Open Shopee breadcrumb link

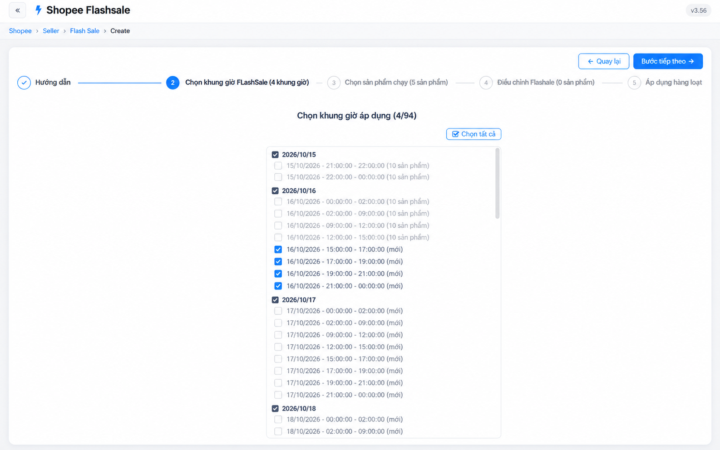click(x=20, y=31)
